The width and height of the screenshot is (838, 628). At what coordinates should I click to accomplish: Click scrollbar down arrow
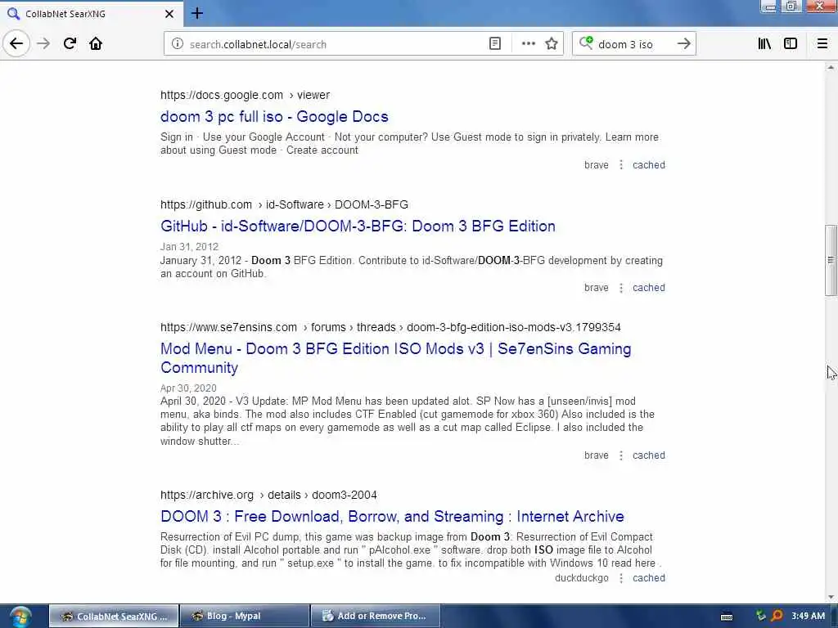(831, 598)
